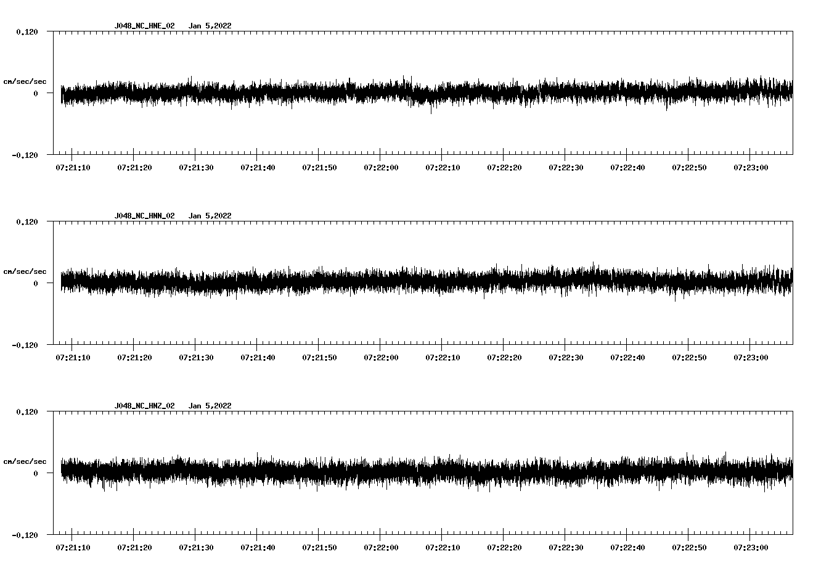Click the Jan 5,2022 date on HNE plot

tap(210, 26)
